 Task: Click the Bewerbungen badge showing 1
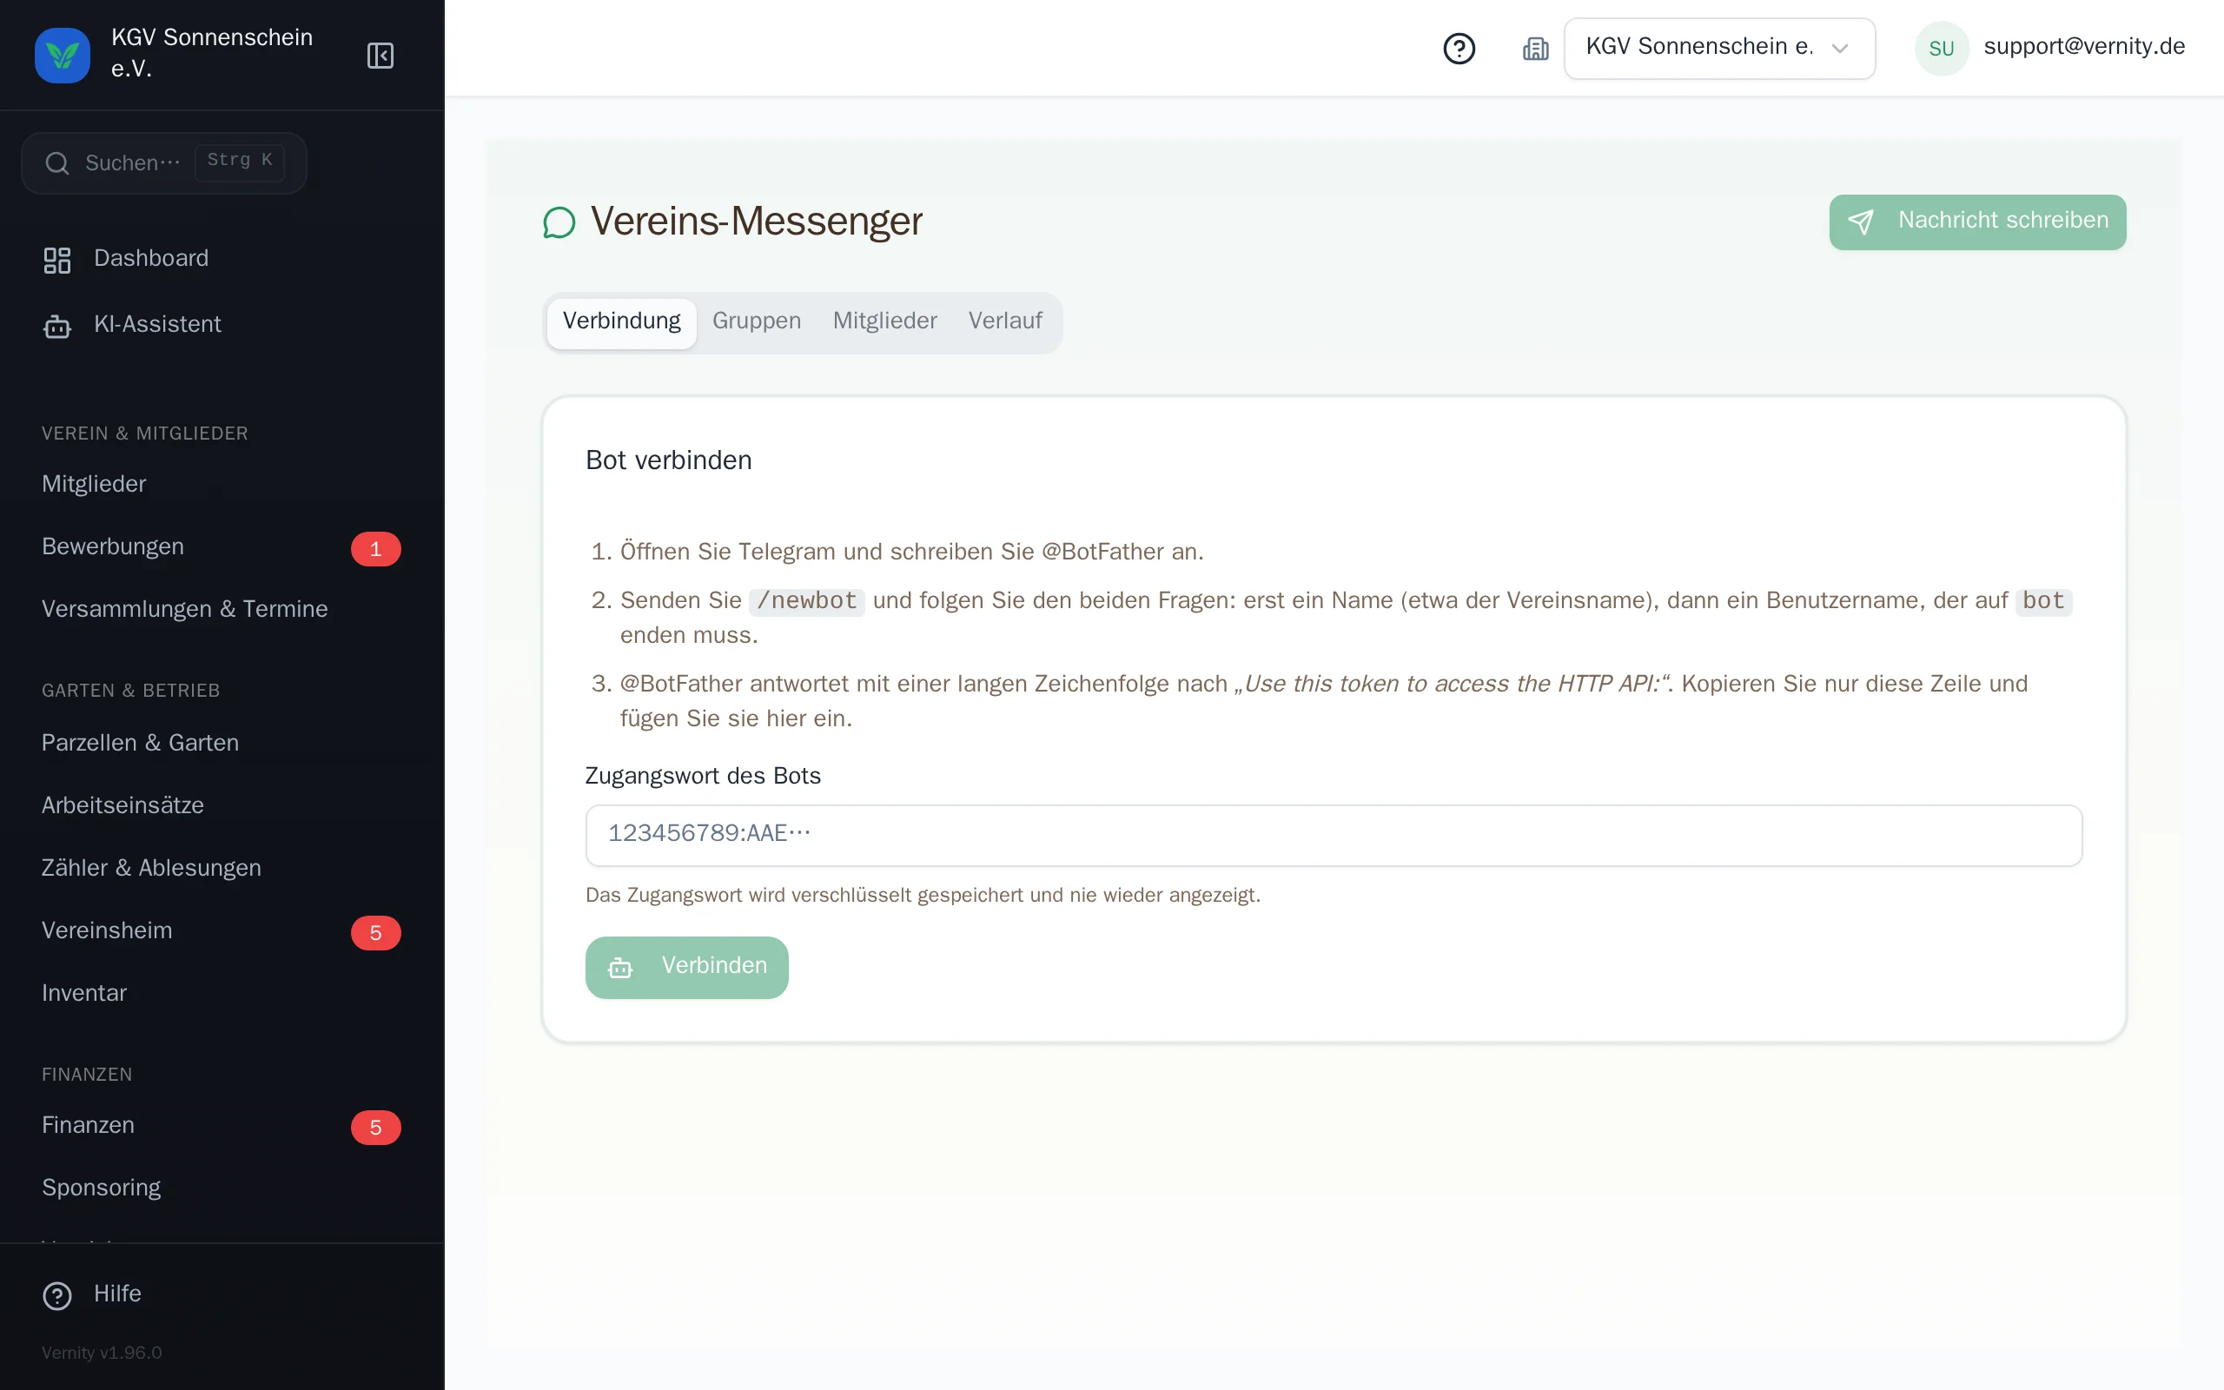pos(375,549)
